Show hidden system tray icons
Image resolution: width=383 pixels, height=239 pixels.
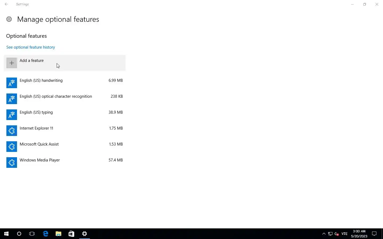(324, 234)
